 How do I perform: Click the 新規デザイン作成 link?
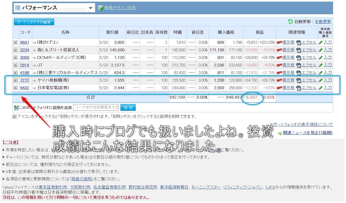(x=120, y=8)
